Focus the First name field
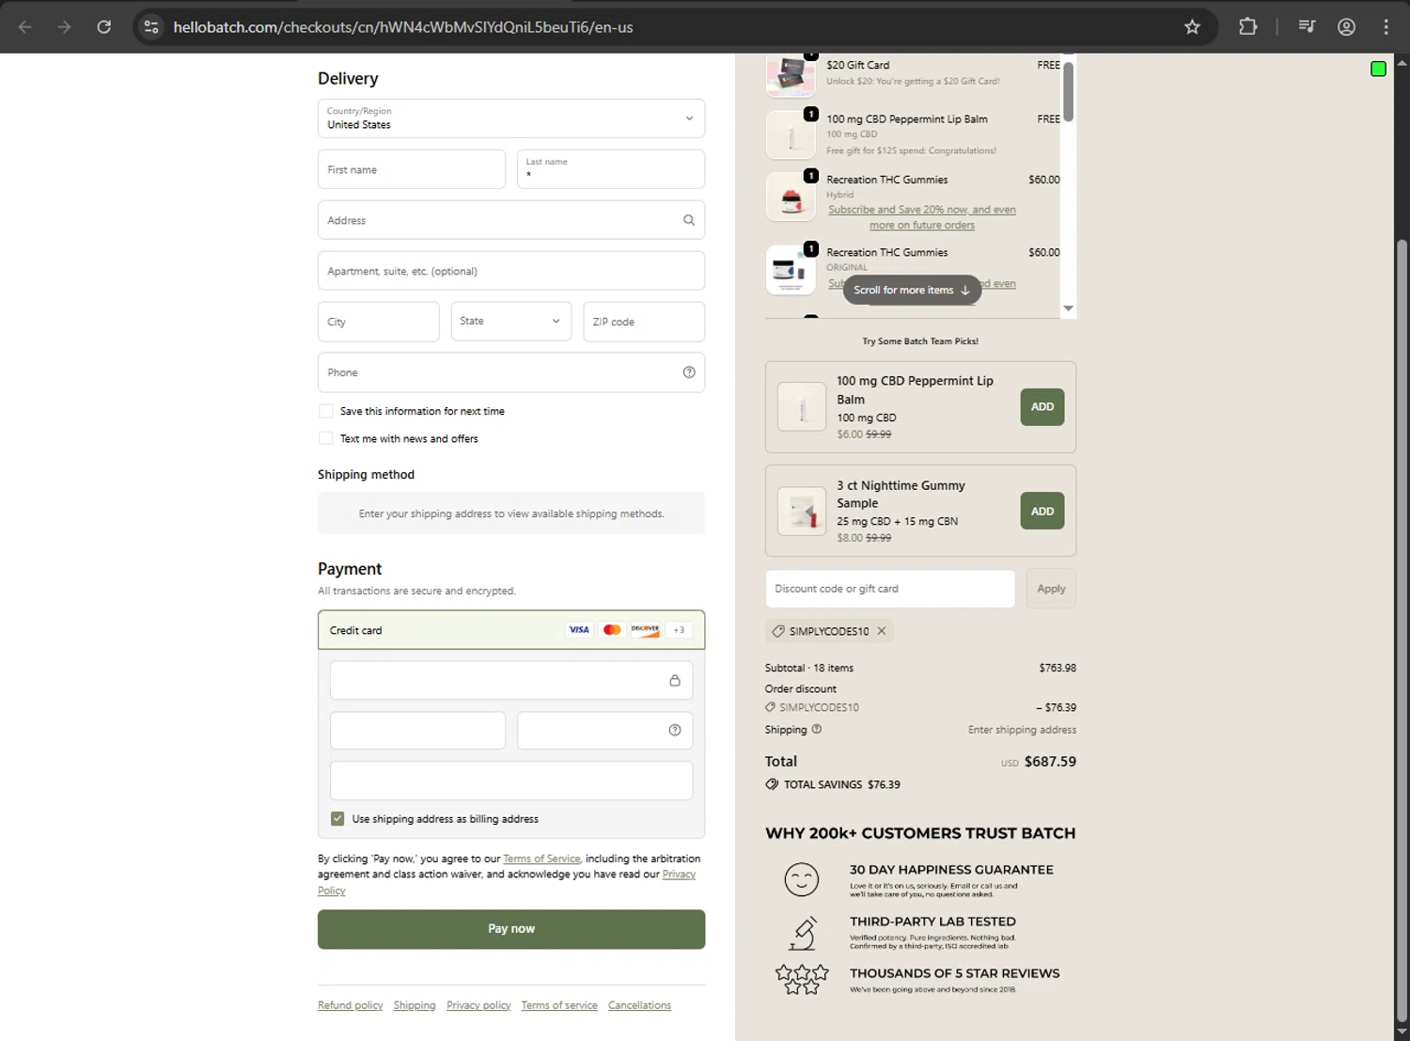 [412, 169]
